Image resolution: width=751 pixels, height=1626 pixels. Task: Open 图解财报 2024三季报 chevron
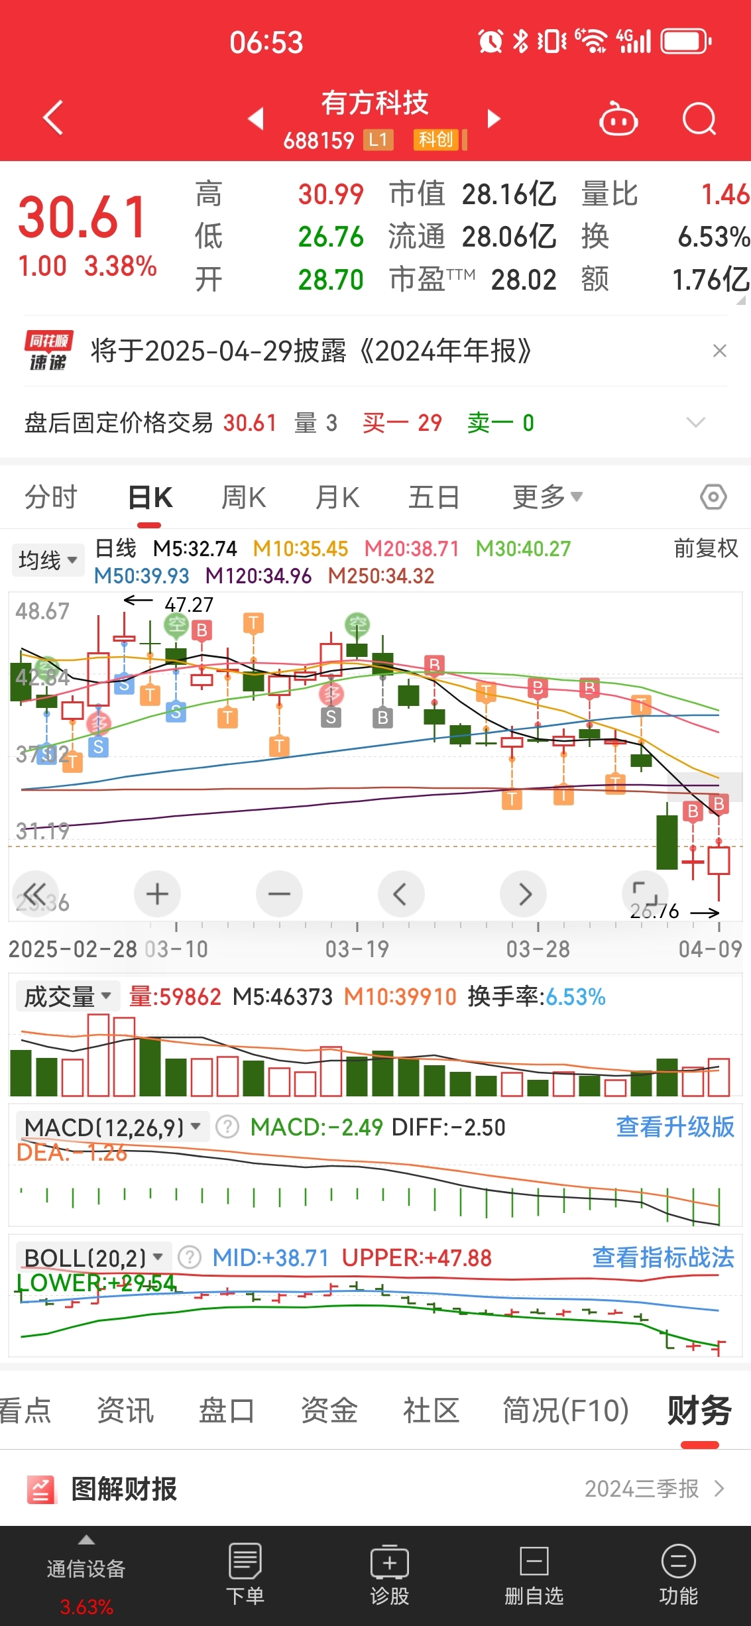click(720, 1489)
